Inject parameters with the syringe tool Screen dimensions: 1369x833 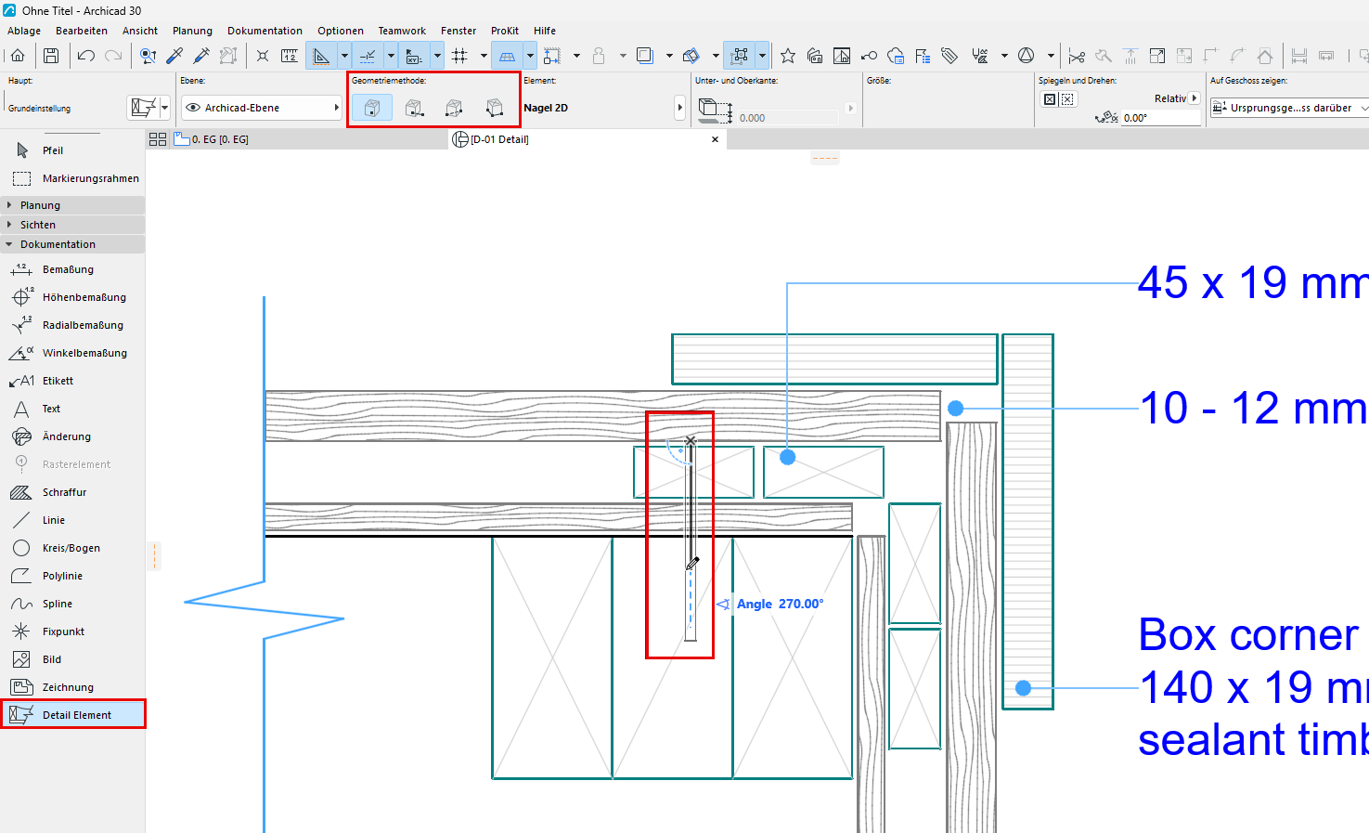pyautogui.click(x=201, y=56)
